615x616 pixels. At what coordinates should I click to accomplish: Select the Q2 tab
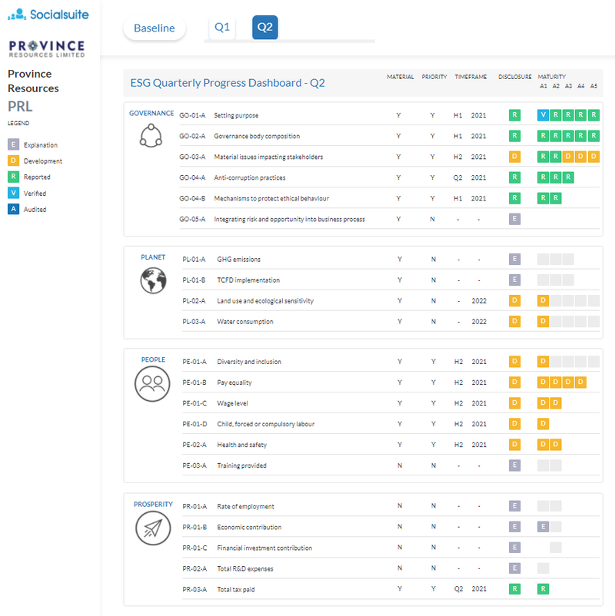pos(264,27)
